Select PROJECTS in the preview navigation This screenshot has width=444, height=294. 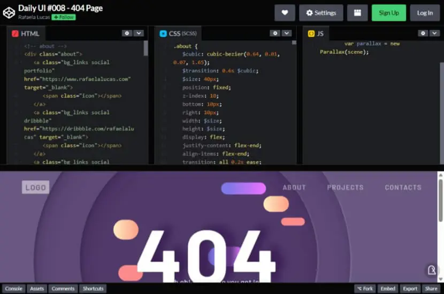coord(345,187)
